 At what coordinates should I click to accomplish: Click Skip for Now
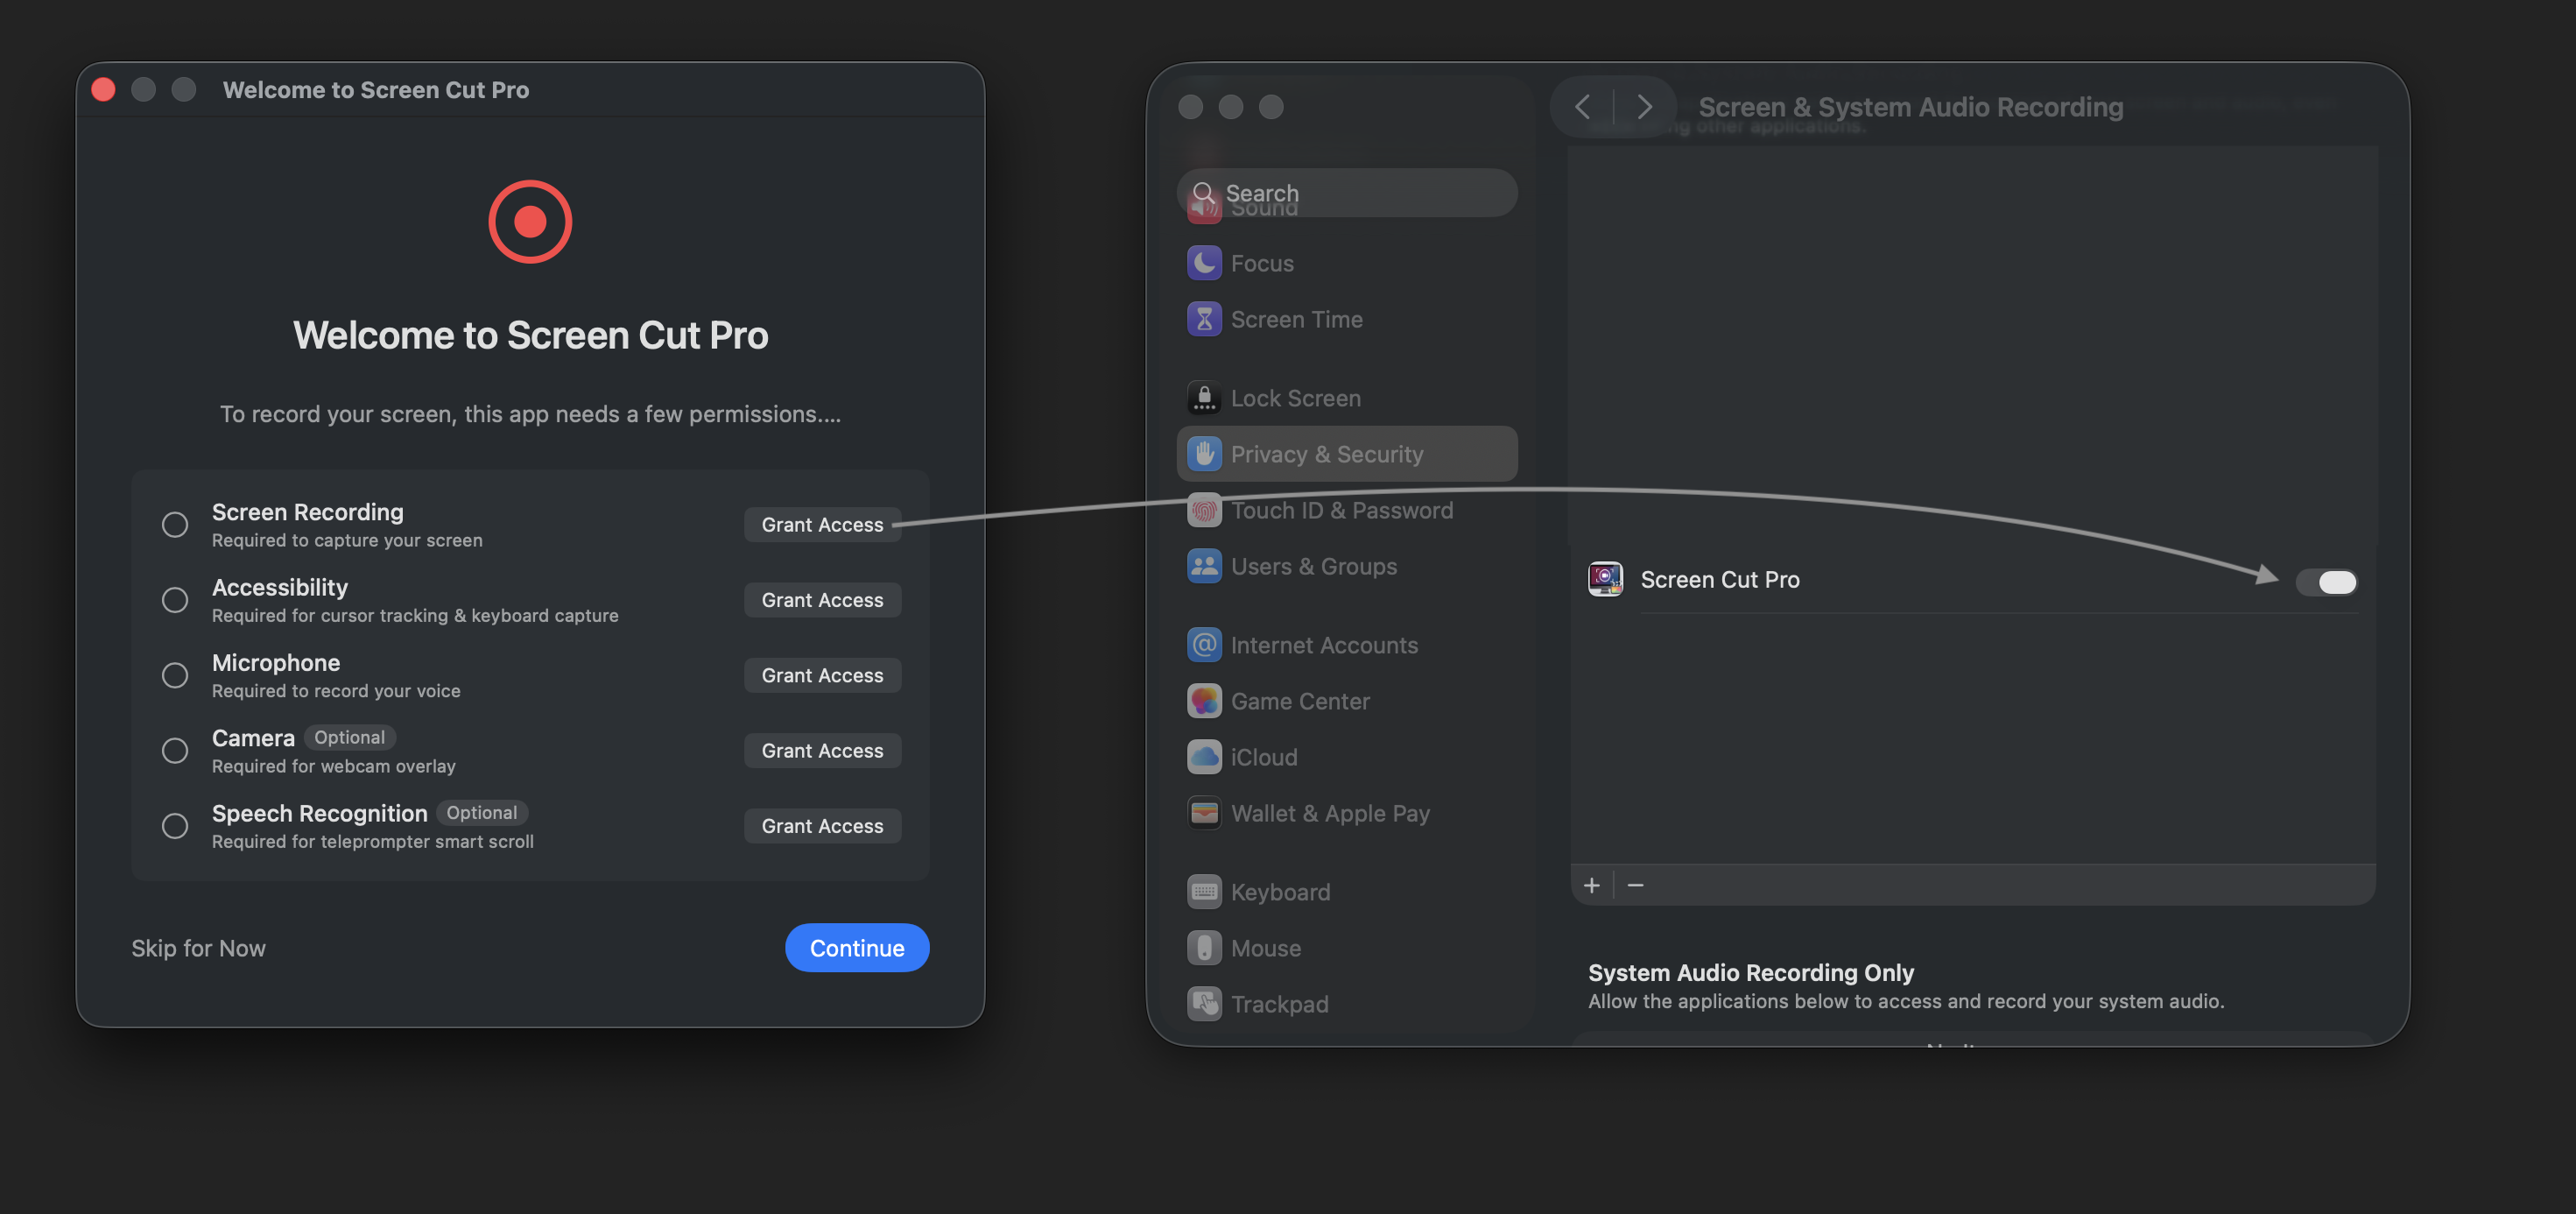point(198,948)
